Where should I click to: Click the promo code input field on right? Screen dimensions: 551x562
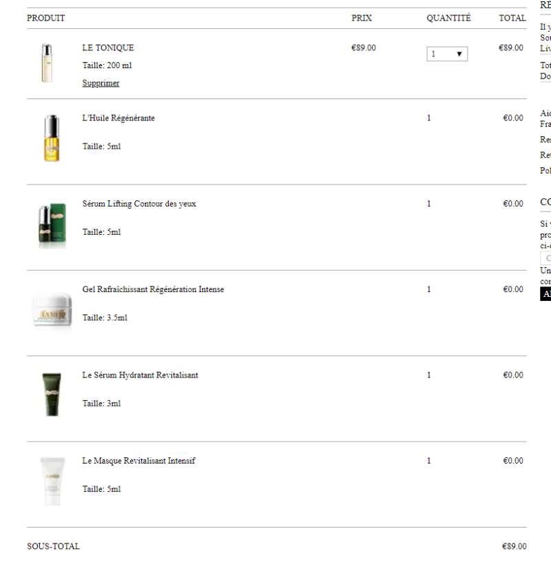[x=545, y=258]
